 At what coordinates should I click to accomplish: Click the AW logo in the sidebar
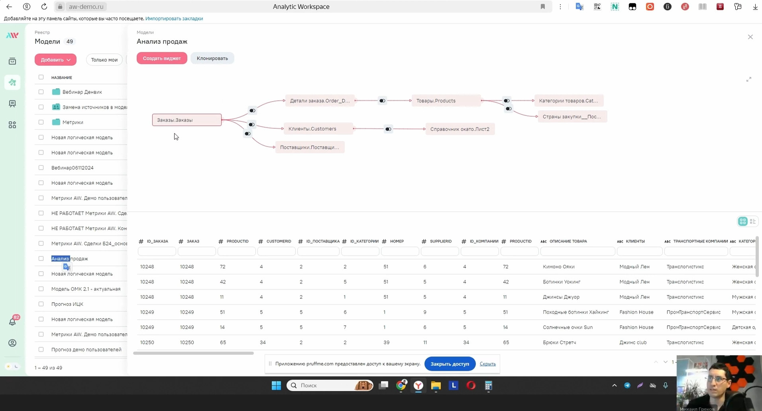(x=12, y=35)
